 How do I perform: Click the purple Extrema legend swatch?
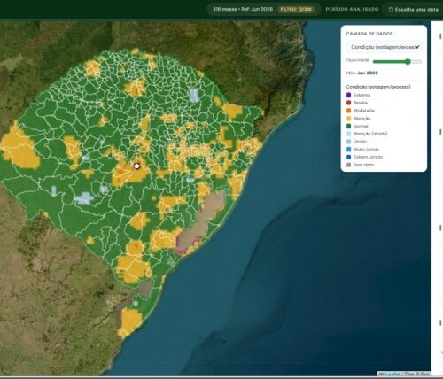(x=348, y=95)
